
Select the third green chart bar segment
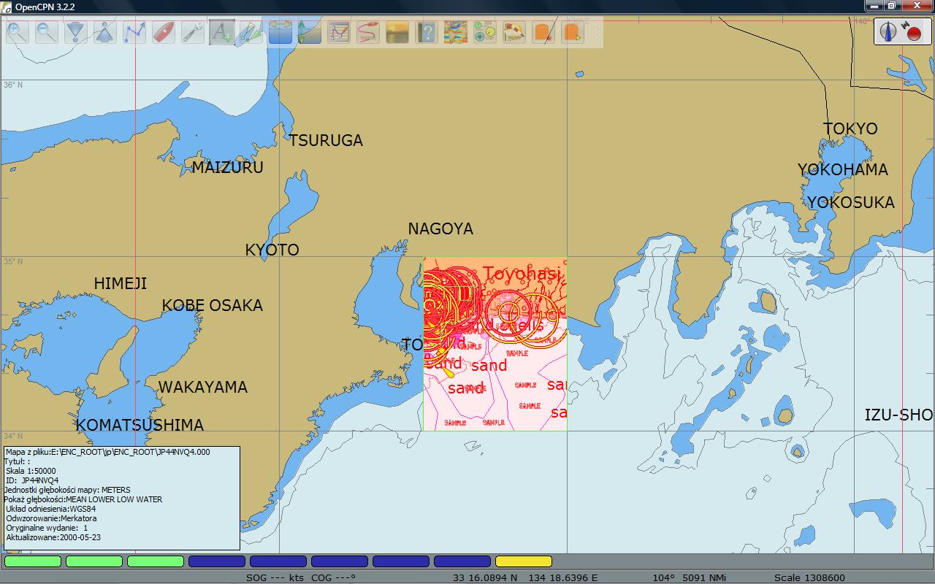156,561
